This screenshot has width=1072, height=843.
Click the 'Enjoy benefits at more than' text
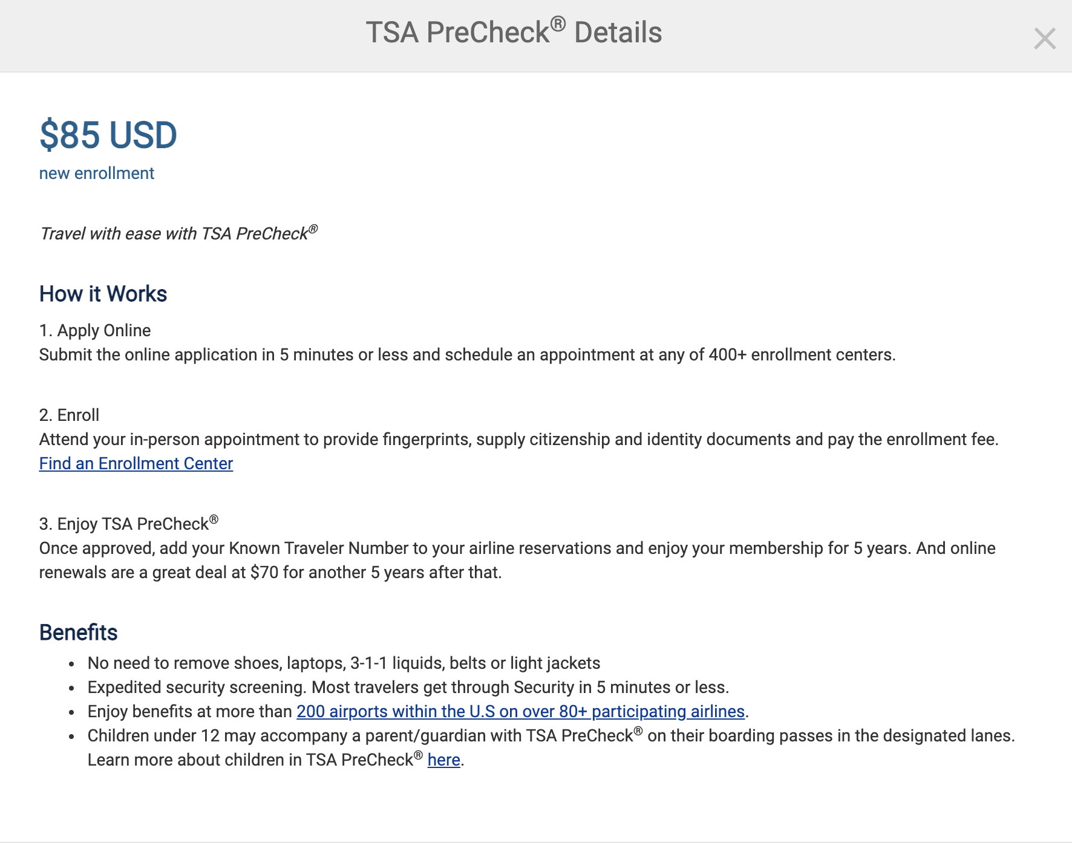tap(190, 711)
